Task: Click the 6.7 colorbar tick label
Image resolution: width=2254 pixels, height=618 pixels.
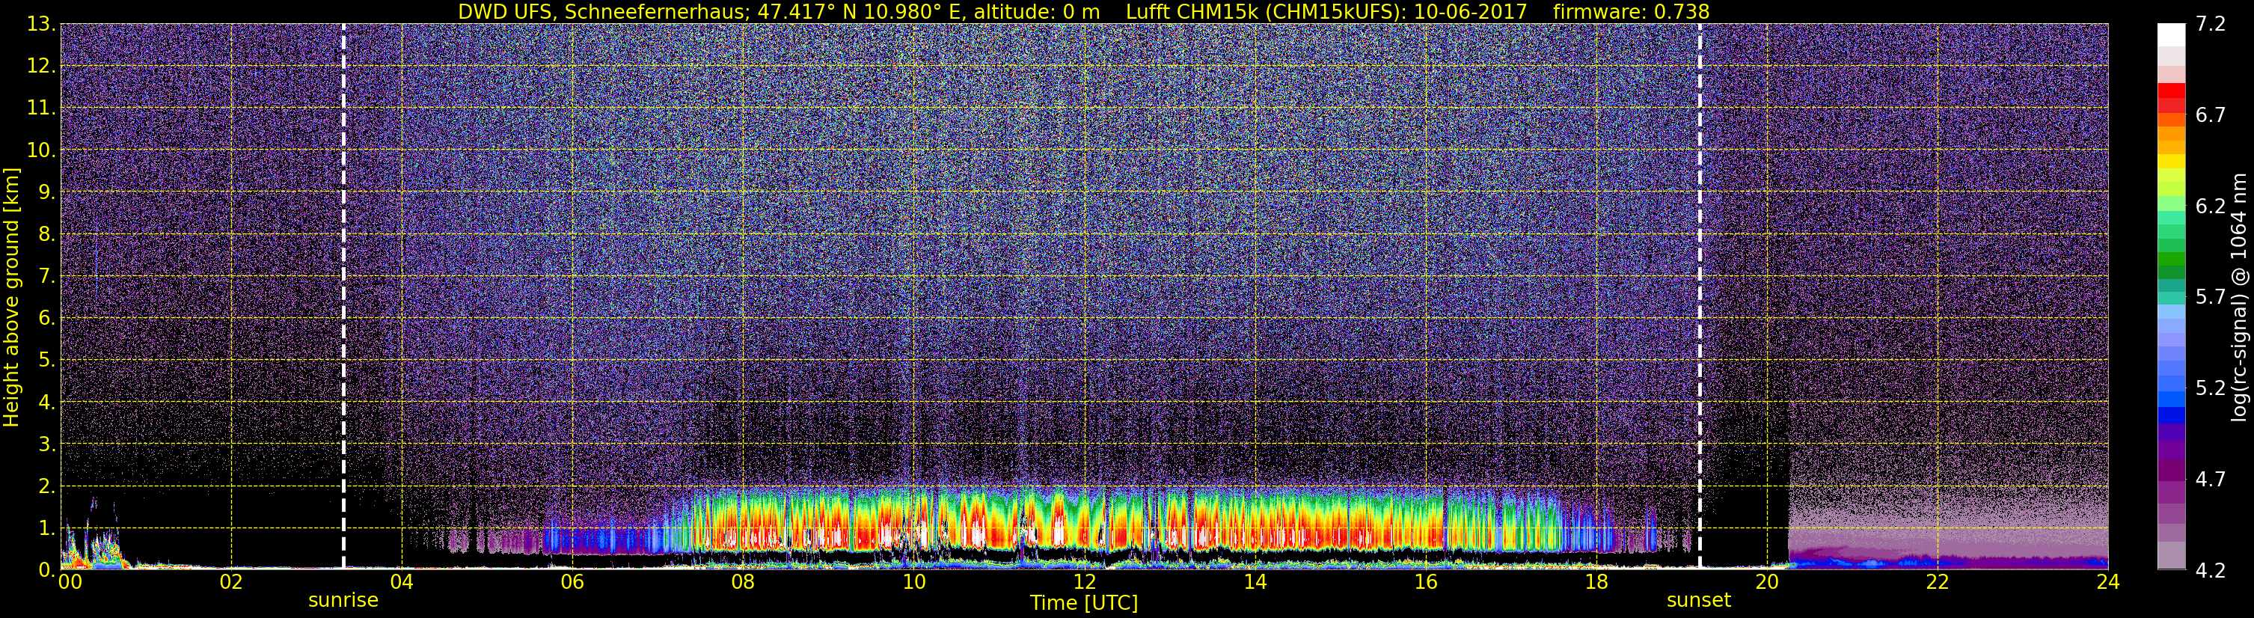Action: coord(2211,115)
